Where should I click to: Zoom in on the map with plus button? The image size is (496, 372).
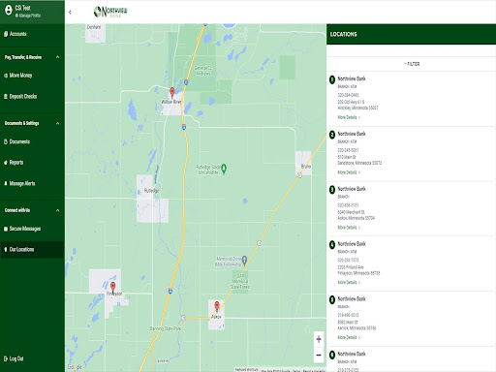tap(319, 339)
